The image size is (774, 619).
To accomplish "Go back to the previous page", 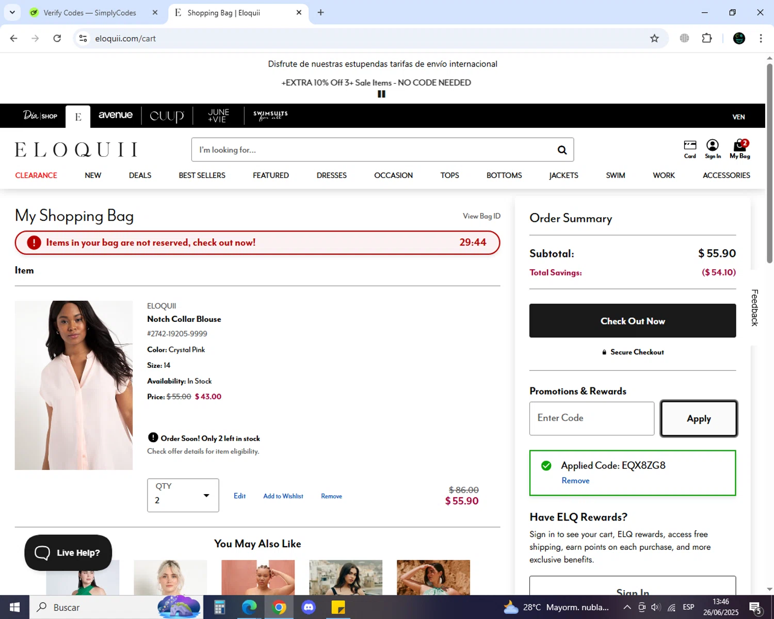I will tap(14, 38).
